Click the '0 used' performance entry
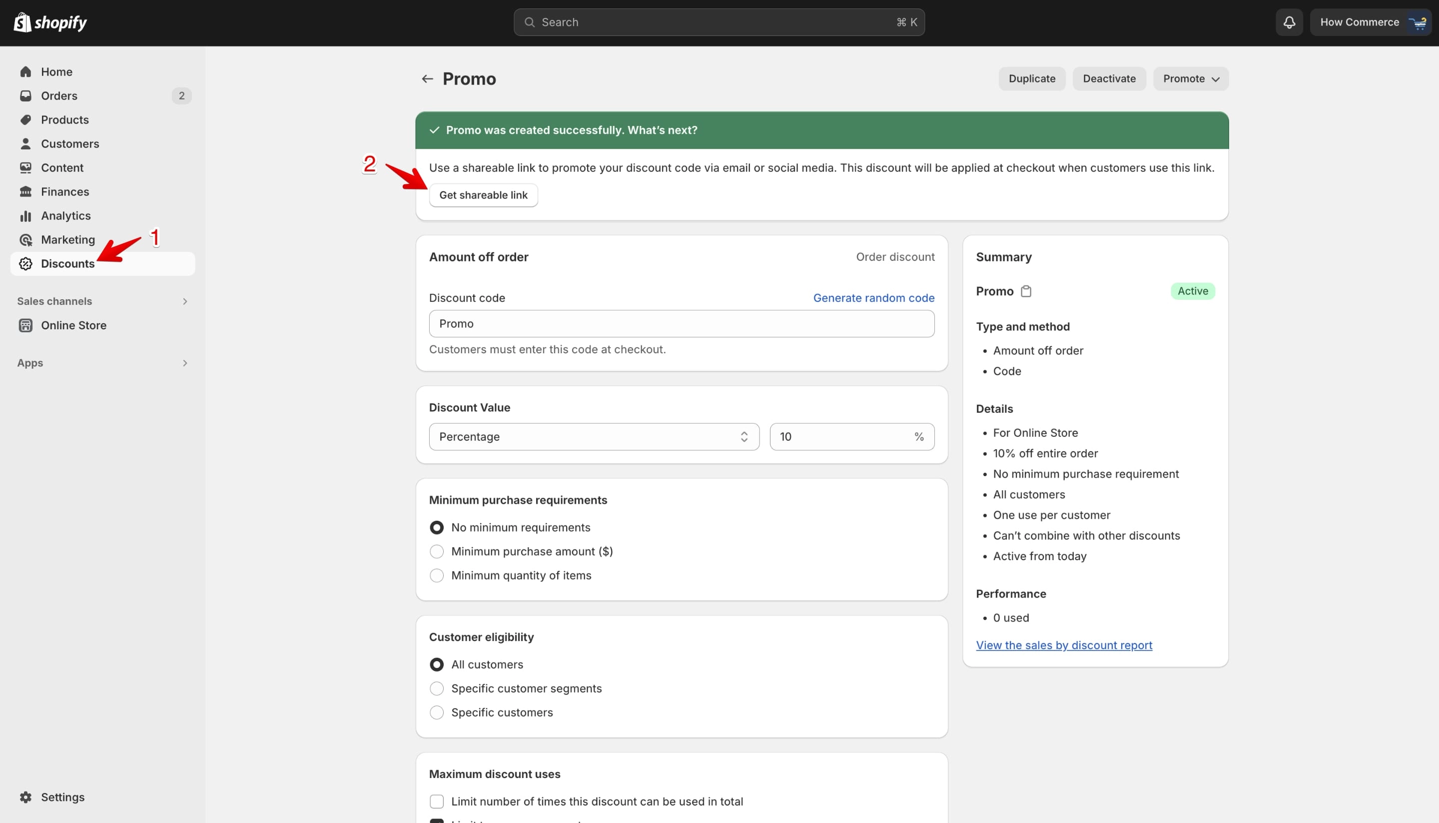Viewport: 1439px width, 823px height. coord(1011,618)
